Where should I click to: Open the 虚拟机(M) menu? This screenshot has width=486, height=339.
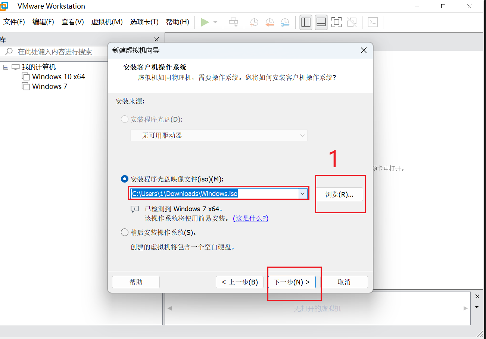pos(107,22)
